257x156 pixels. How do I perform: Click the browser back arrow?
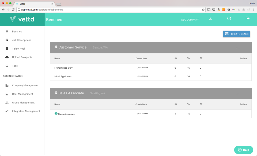pyautogui.click(x=3, y=10)
